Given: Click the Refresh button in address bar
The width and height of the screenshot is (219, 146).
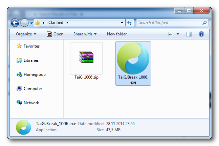Looking at the screenshot, I should coord(130,23).
